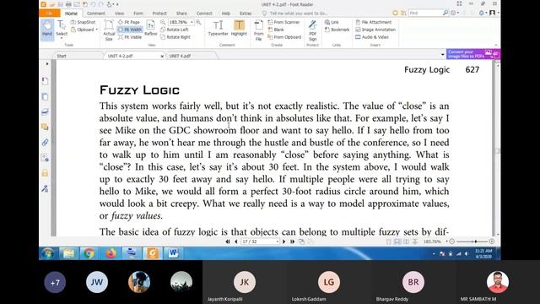Open the document tab list arrow

(x=442, y=54)
